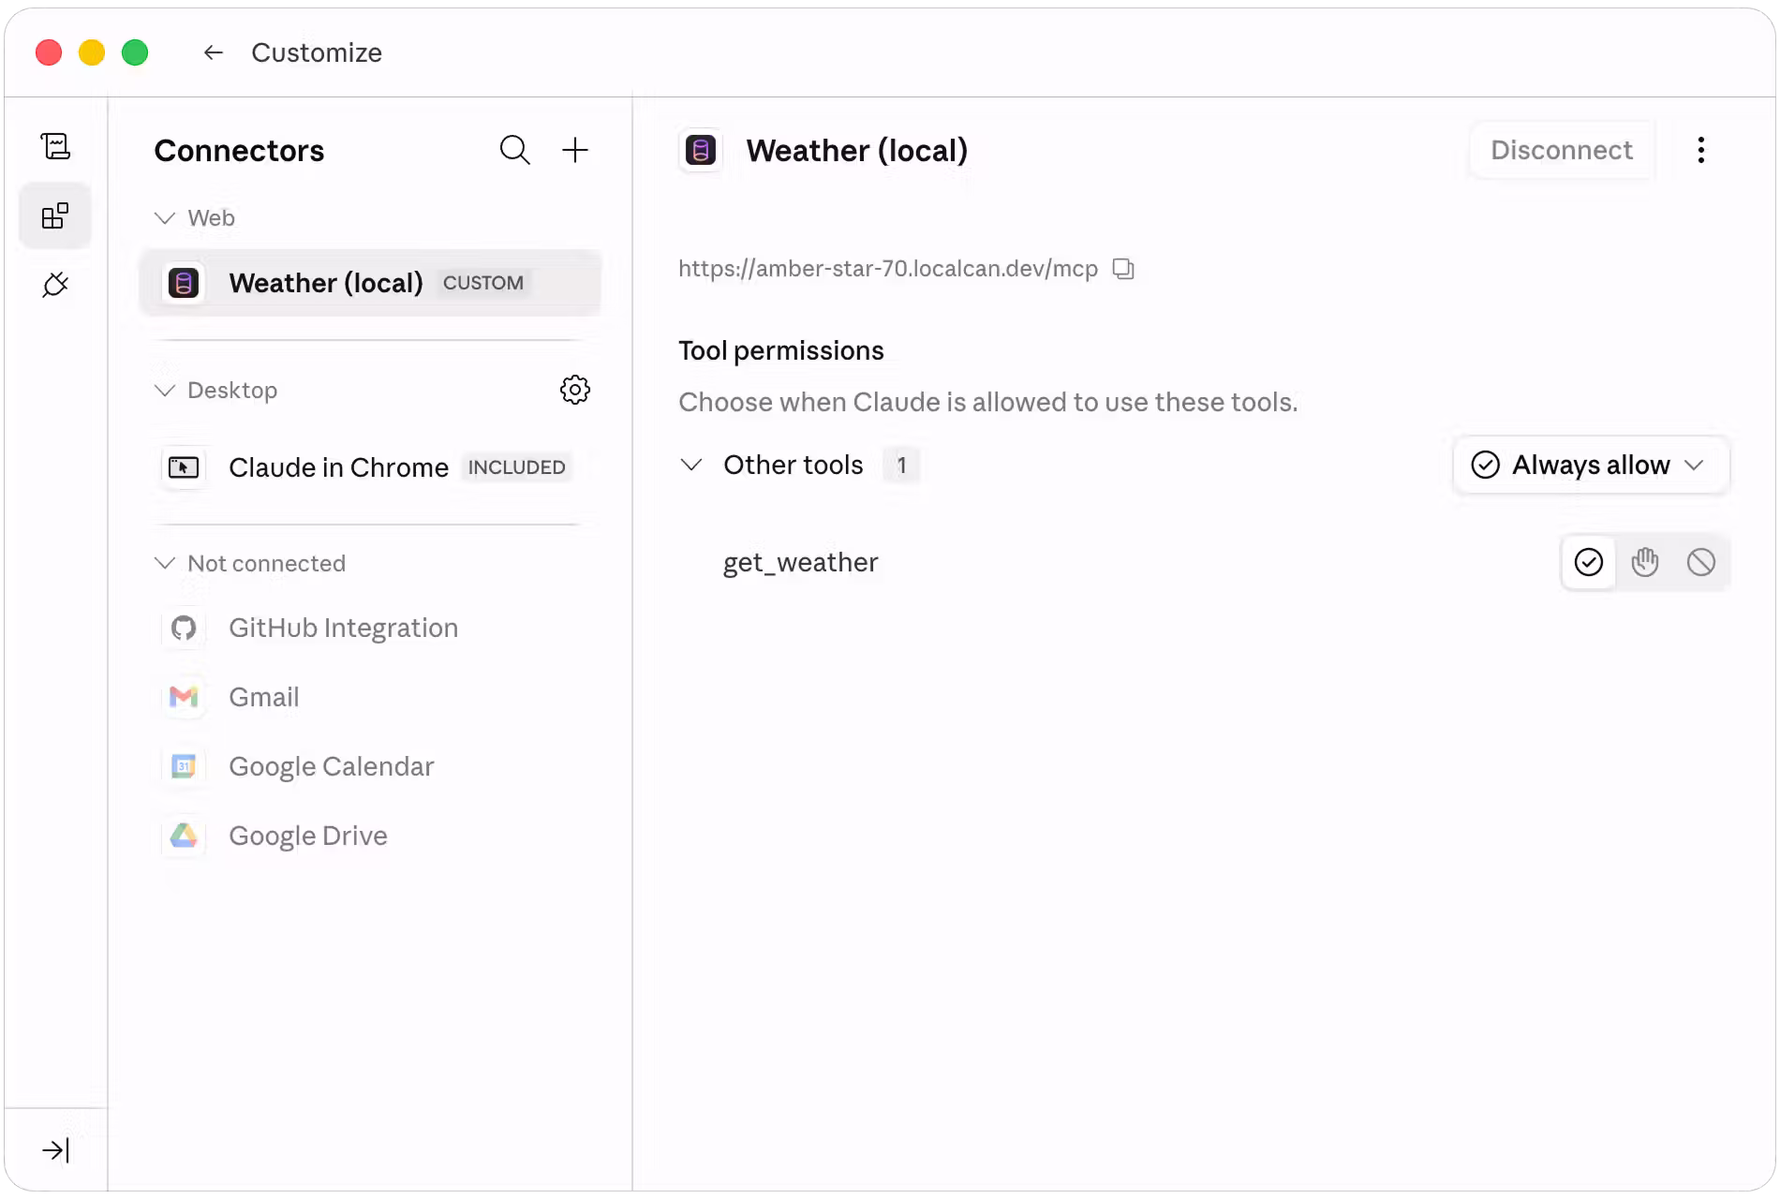1780x1199 pixels.
Task: Click the Other tools count badge
Action: (901, 465)
